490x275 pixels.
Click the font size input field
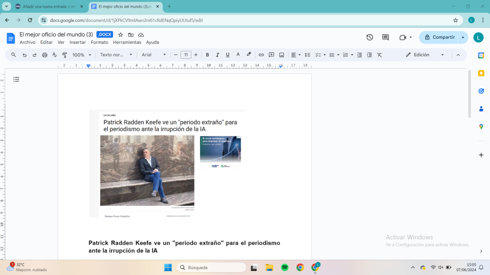[186, 55]
